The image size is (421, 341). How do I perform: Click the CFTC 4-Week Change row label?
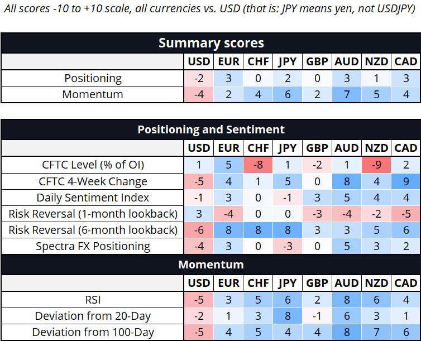point(93,181)
